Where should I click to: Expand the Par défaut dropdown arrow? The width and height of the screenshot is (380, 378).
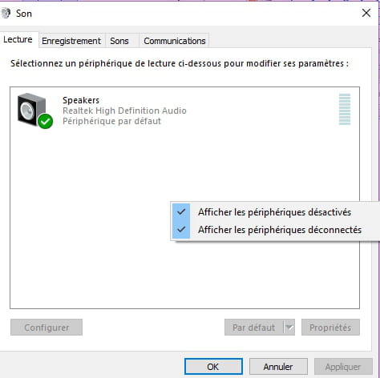coord(289,328)
